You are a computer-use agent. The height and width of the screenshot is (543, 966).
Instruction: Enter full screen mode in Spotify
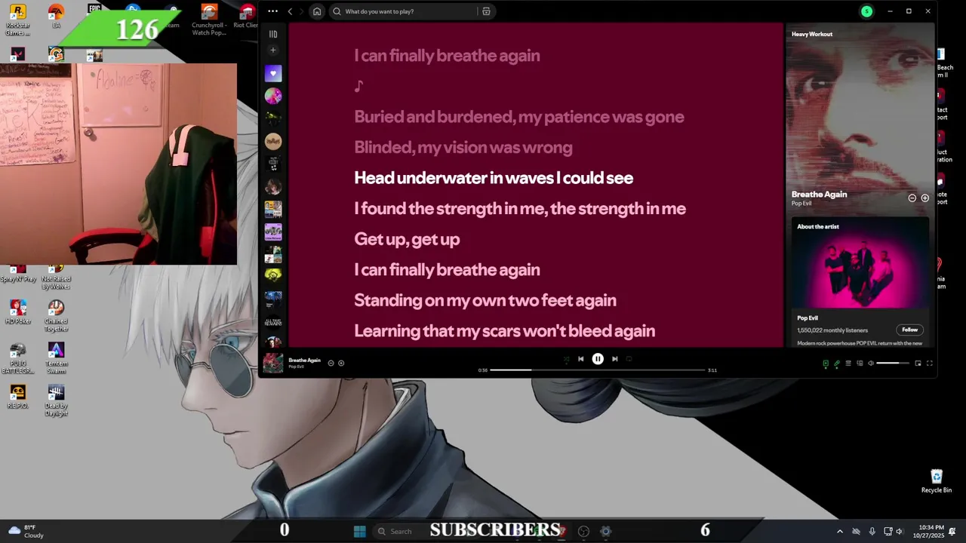coord(930,364)
